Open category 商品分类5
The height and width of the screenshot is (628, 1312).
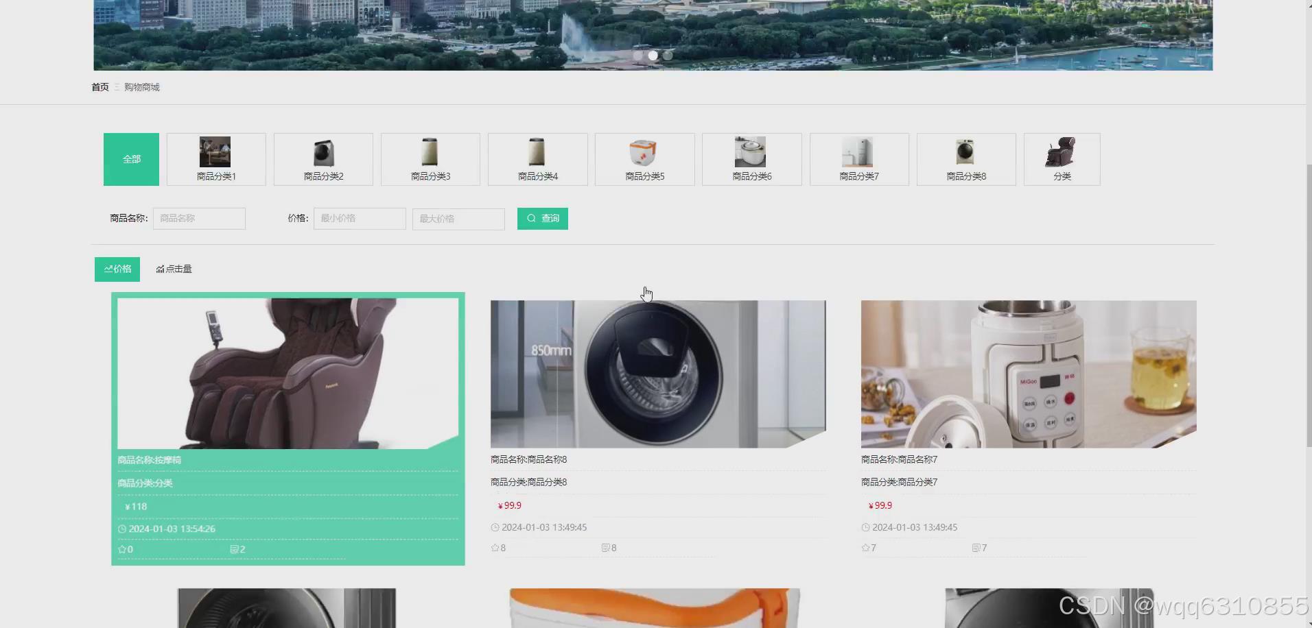coord(645,159)
